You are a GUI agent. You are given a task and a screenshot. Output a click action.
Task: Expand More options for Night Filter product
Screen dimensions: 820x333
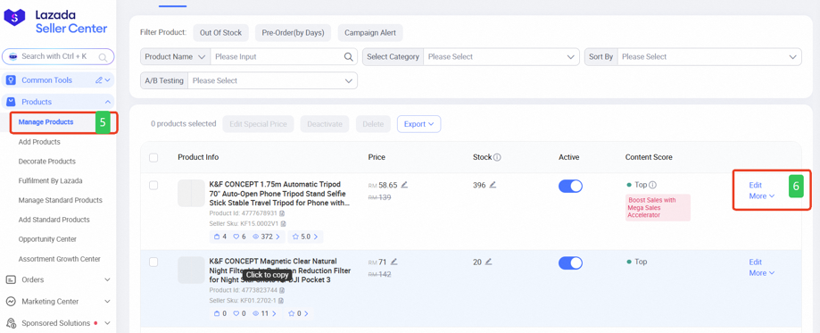[x=761, y=273]
